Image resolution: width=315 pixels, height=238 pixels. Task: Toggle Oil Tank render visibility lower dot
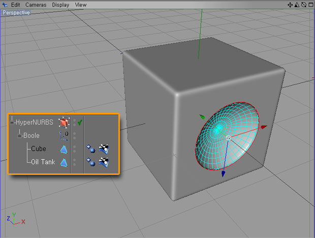pyautogui.click(x=74, y=165)
